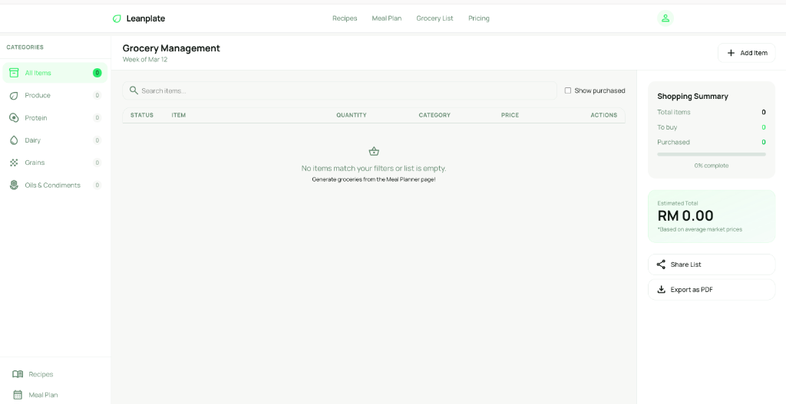Export the list as PDF
The image size is (786, 404).
click(711, 290)
